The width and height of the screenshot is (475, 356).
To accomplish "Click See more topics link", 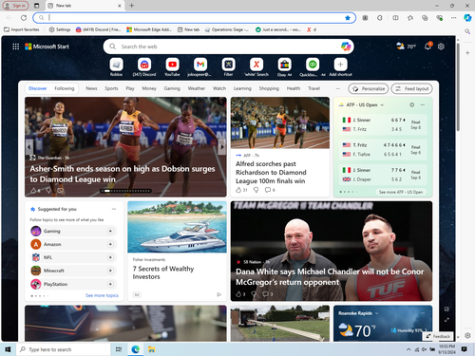I will [x=102, y=295].
